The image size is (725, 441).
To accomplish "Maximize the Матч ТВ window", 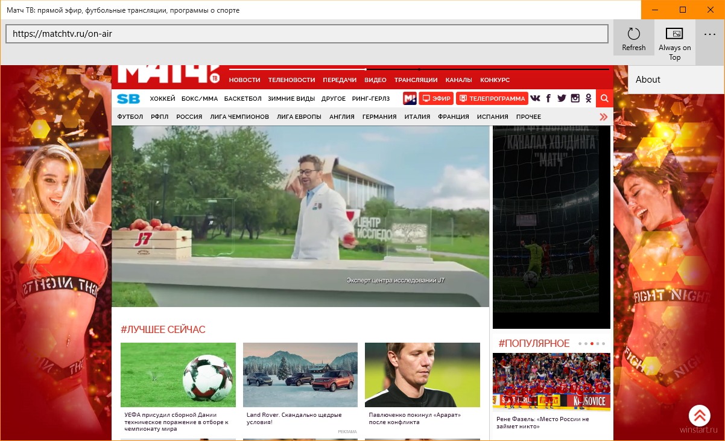I will coord(683,10).
